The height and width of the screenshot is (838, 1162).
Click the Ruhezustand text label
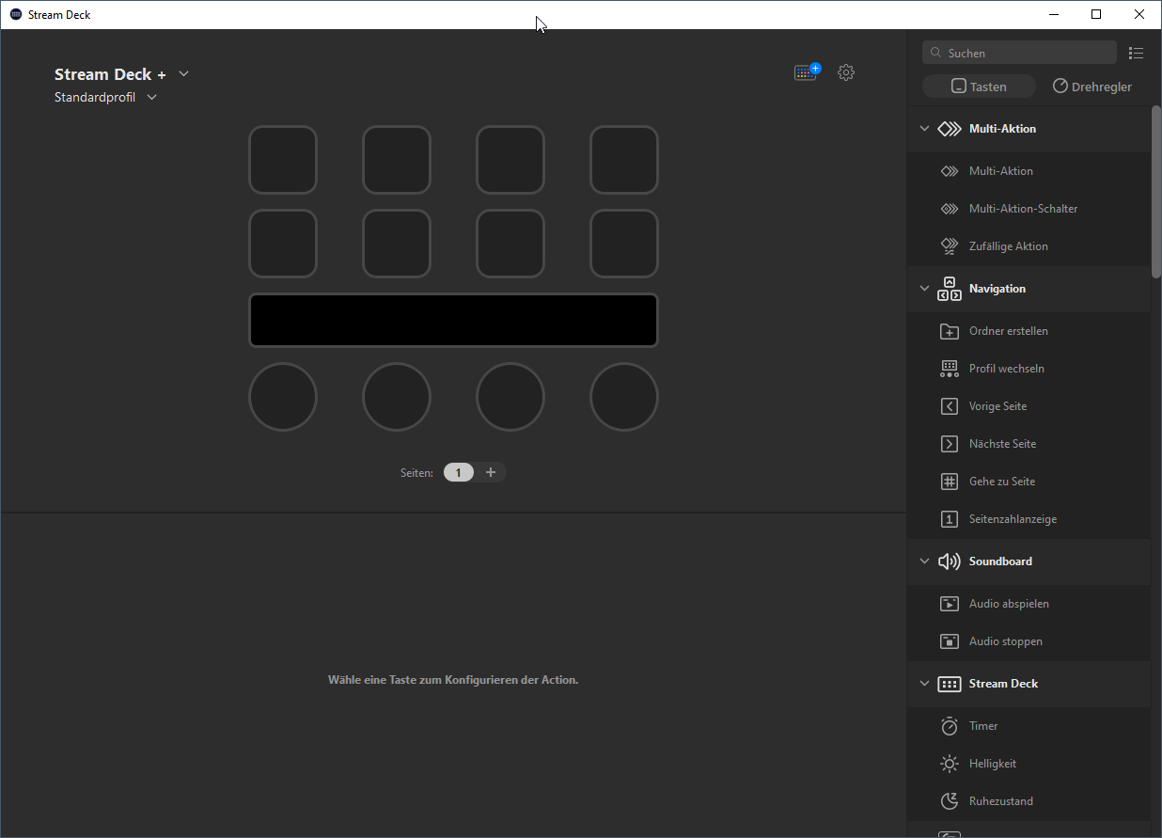click(x=1001, y=801)
